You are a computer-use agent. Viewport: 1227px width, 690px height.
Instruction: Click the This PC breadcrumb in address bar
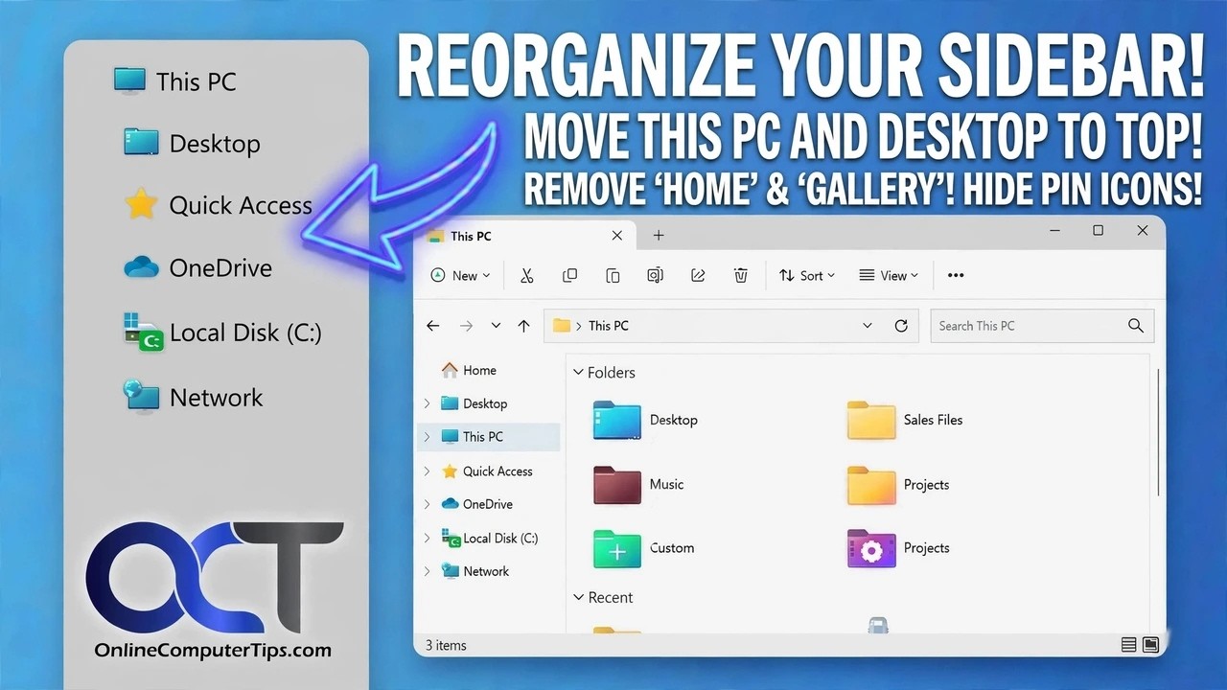[609, 326]
